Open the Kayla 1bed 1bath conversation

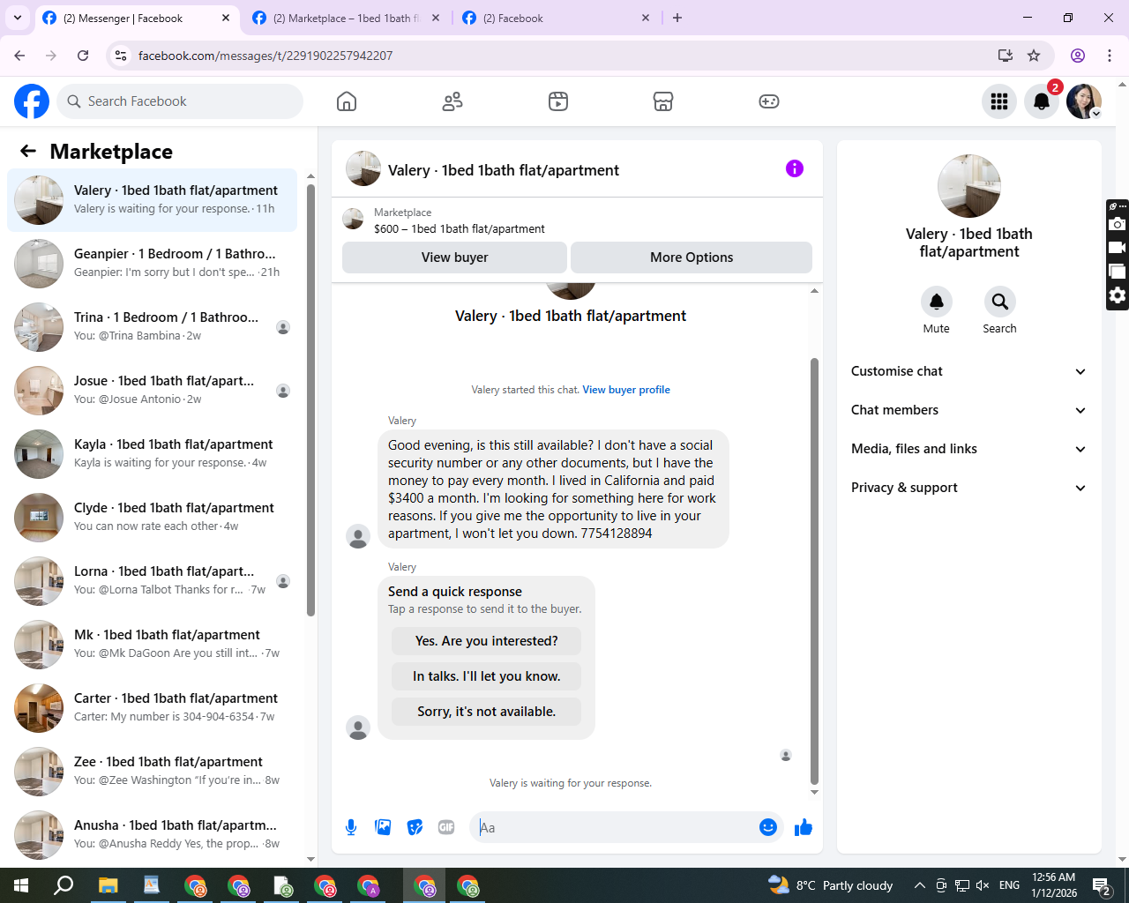click(x=153, y=454)
